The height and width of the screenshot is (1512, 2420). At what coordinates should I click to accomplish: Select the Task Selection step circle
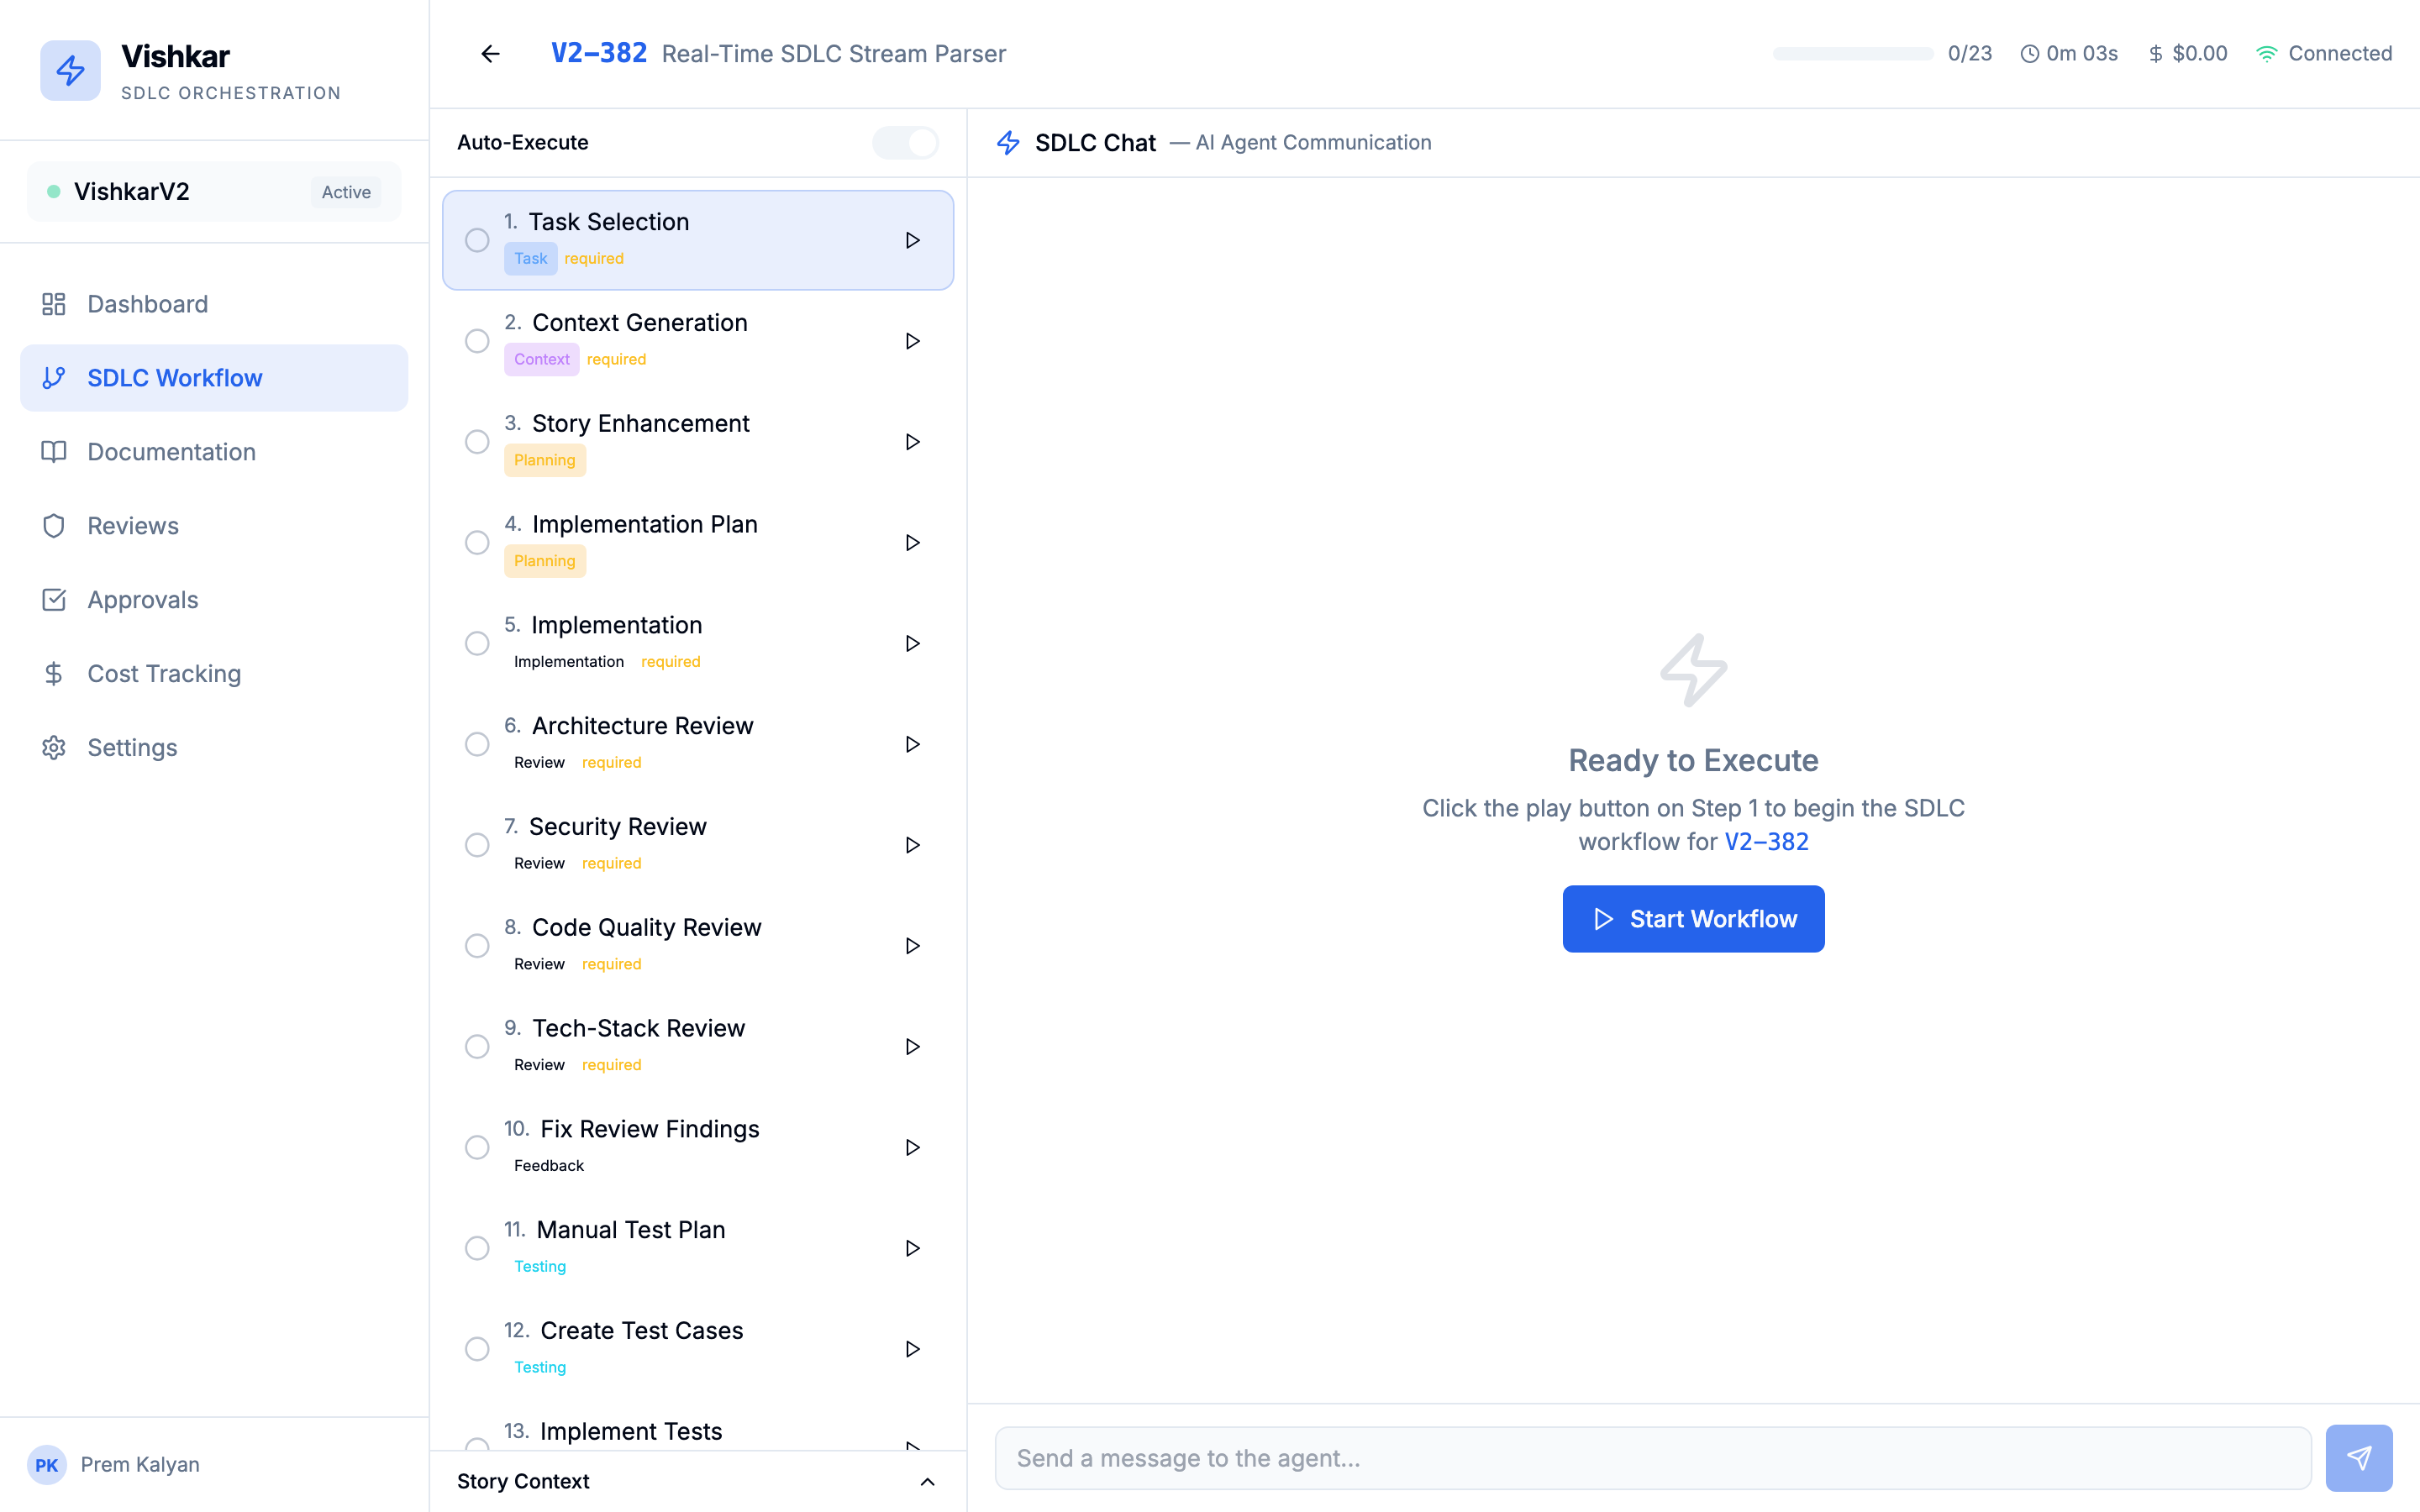pyautogui.click(x=477, y=240)
